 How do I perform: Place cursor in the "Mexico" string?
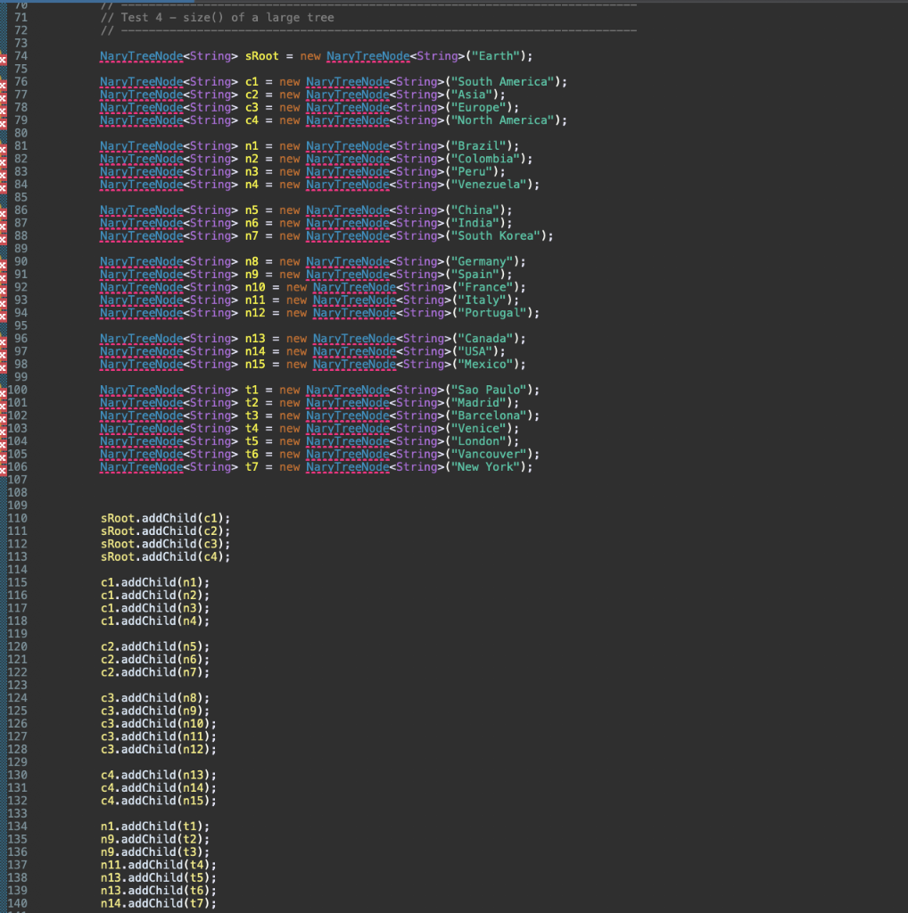click(484, 364)
